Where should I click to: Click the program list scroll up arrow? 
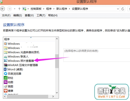pyautogui.click(x=57, y=39)
